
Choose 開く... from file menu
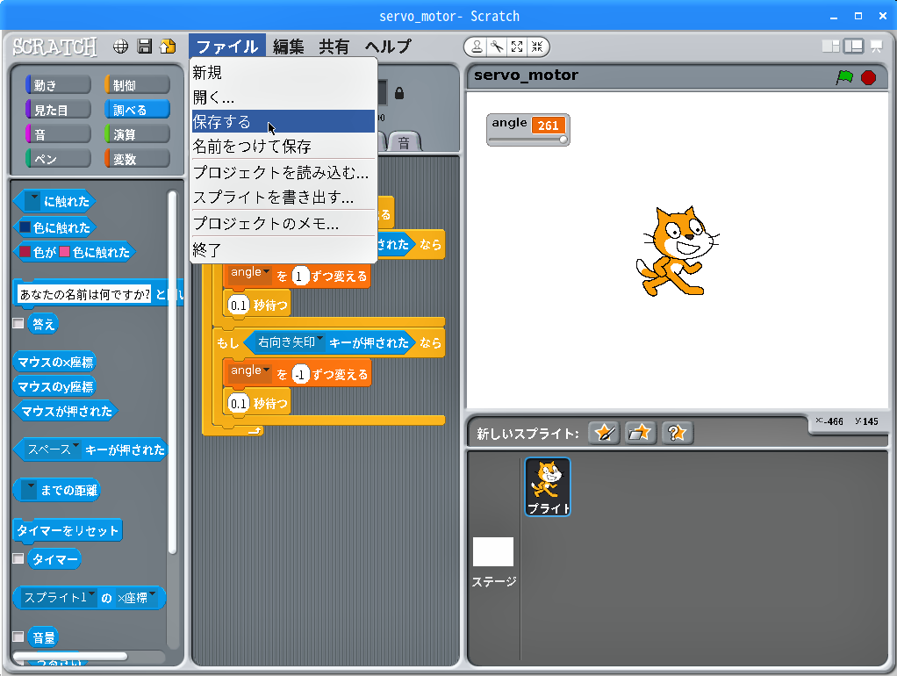283,97
